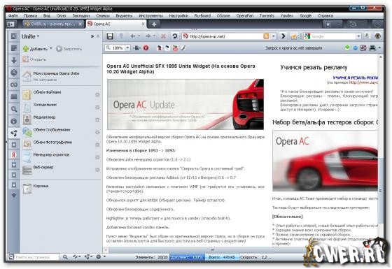Toggle the gear for Веб-сервер service

click(x=97, y=170)
